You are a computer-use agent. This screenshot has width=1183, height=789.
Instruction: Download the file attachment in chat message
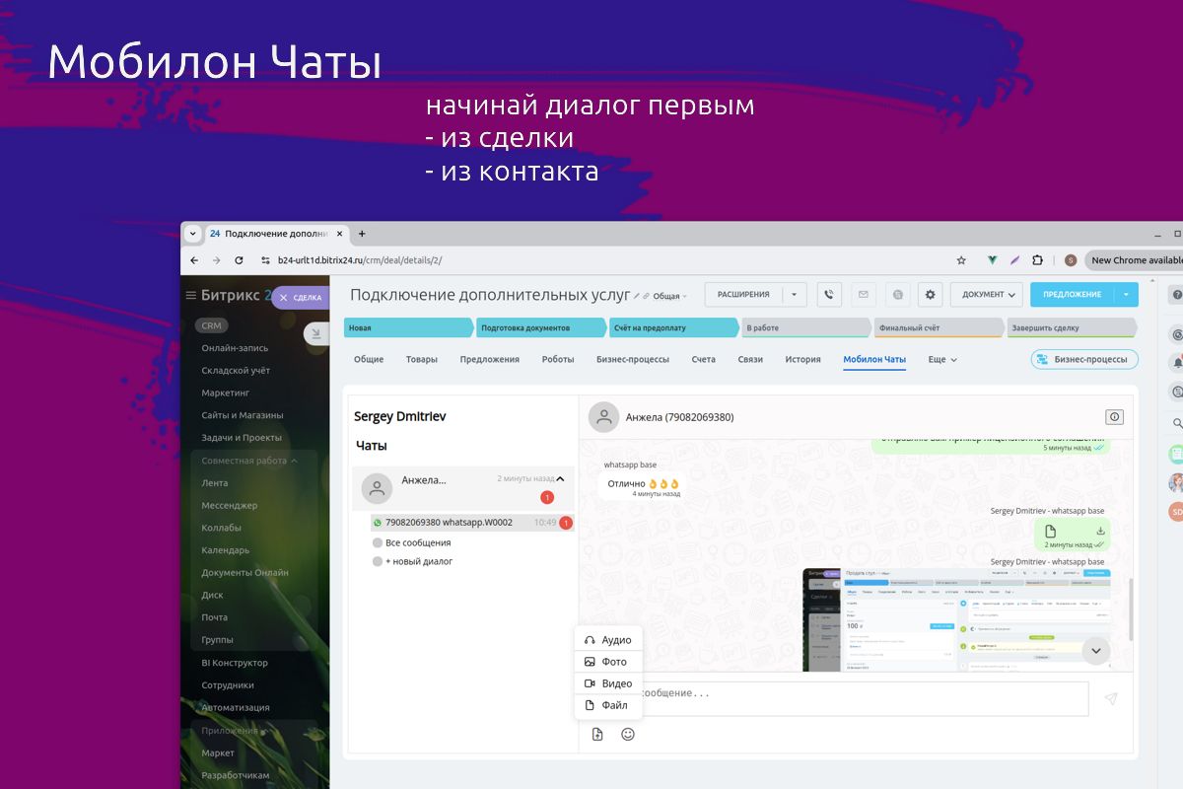(x=1100, y=531)
